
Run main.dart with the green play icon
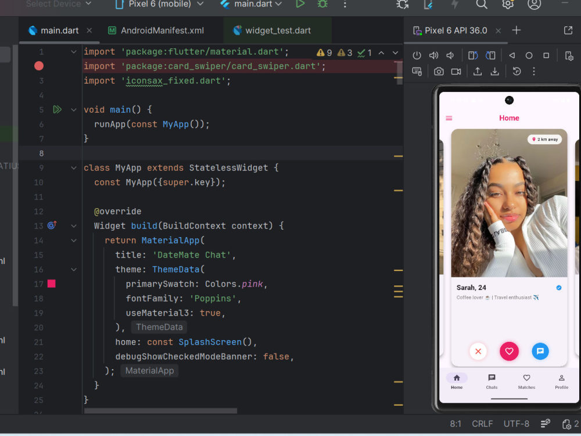[x=300, y=4]
